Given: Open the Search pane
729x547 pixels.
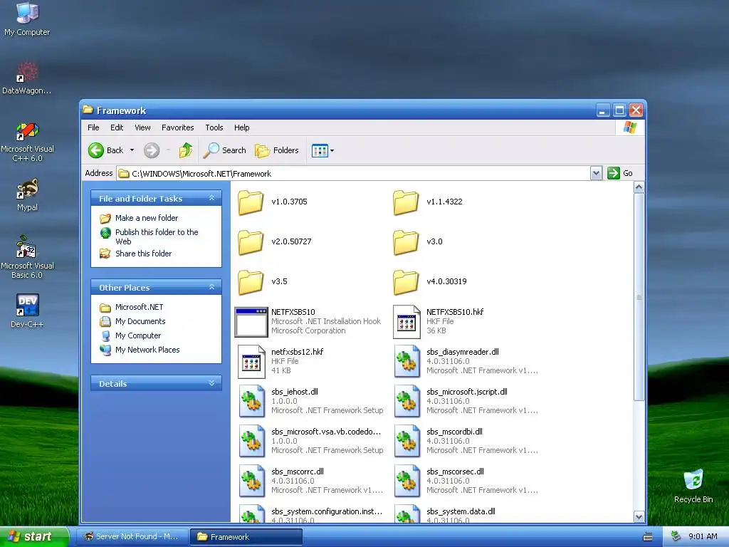Looking at the screenshot, I should click(224, 150).
